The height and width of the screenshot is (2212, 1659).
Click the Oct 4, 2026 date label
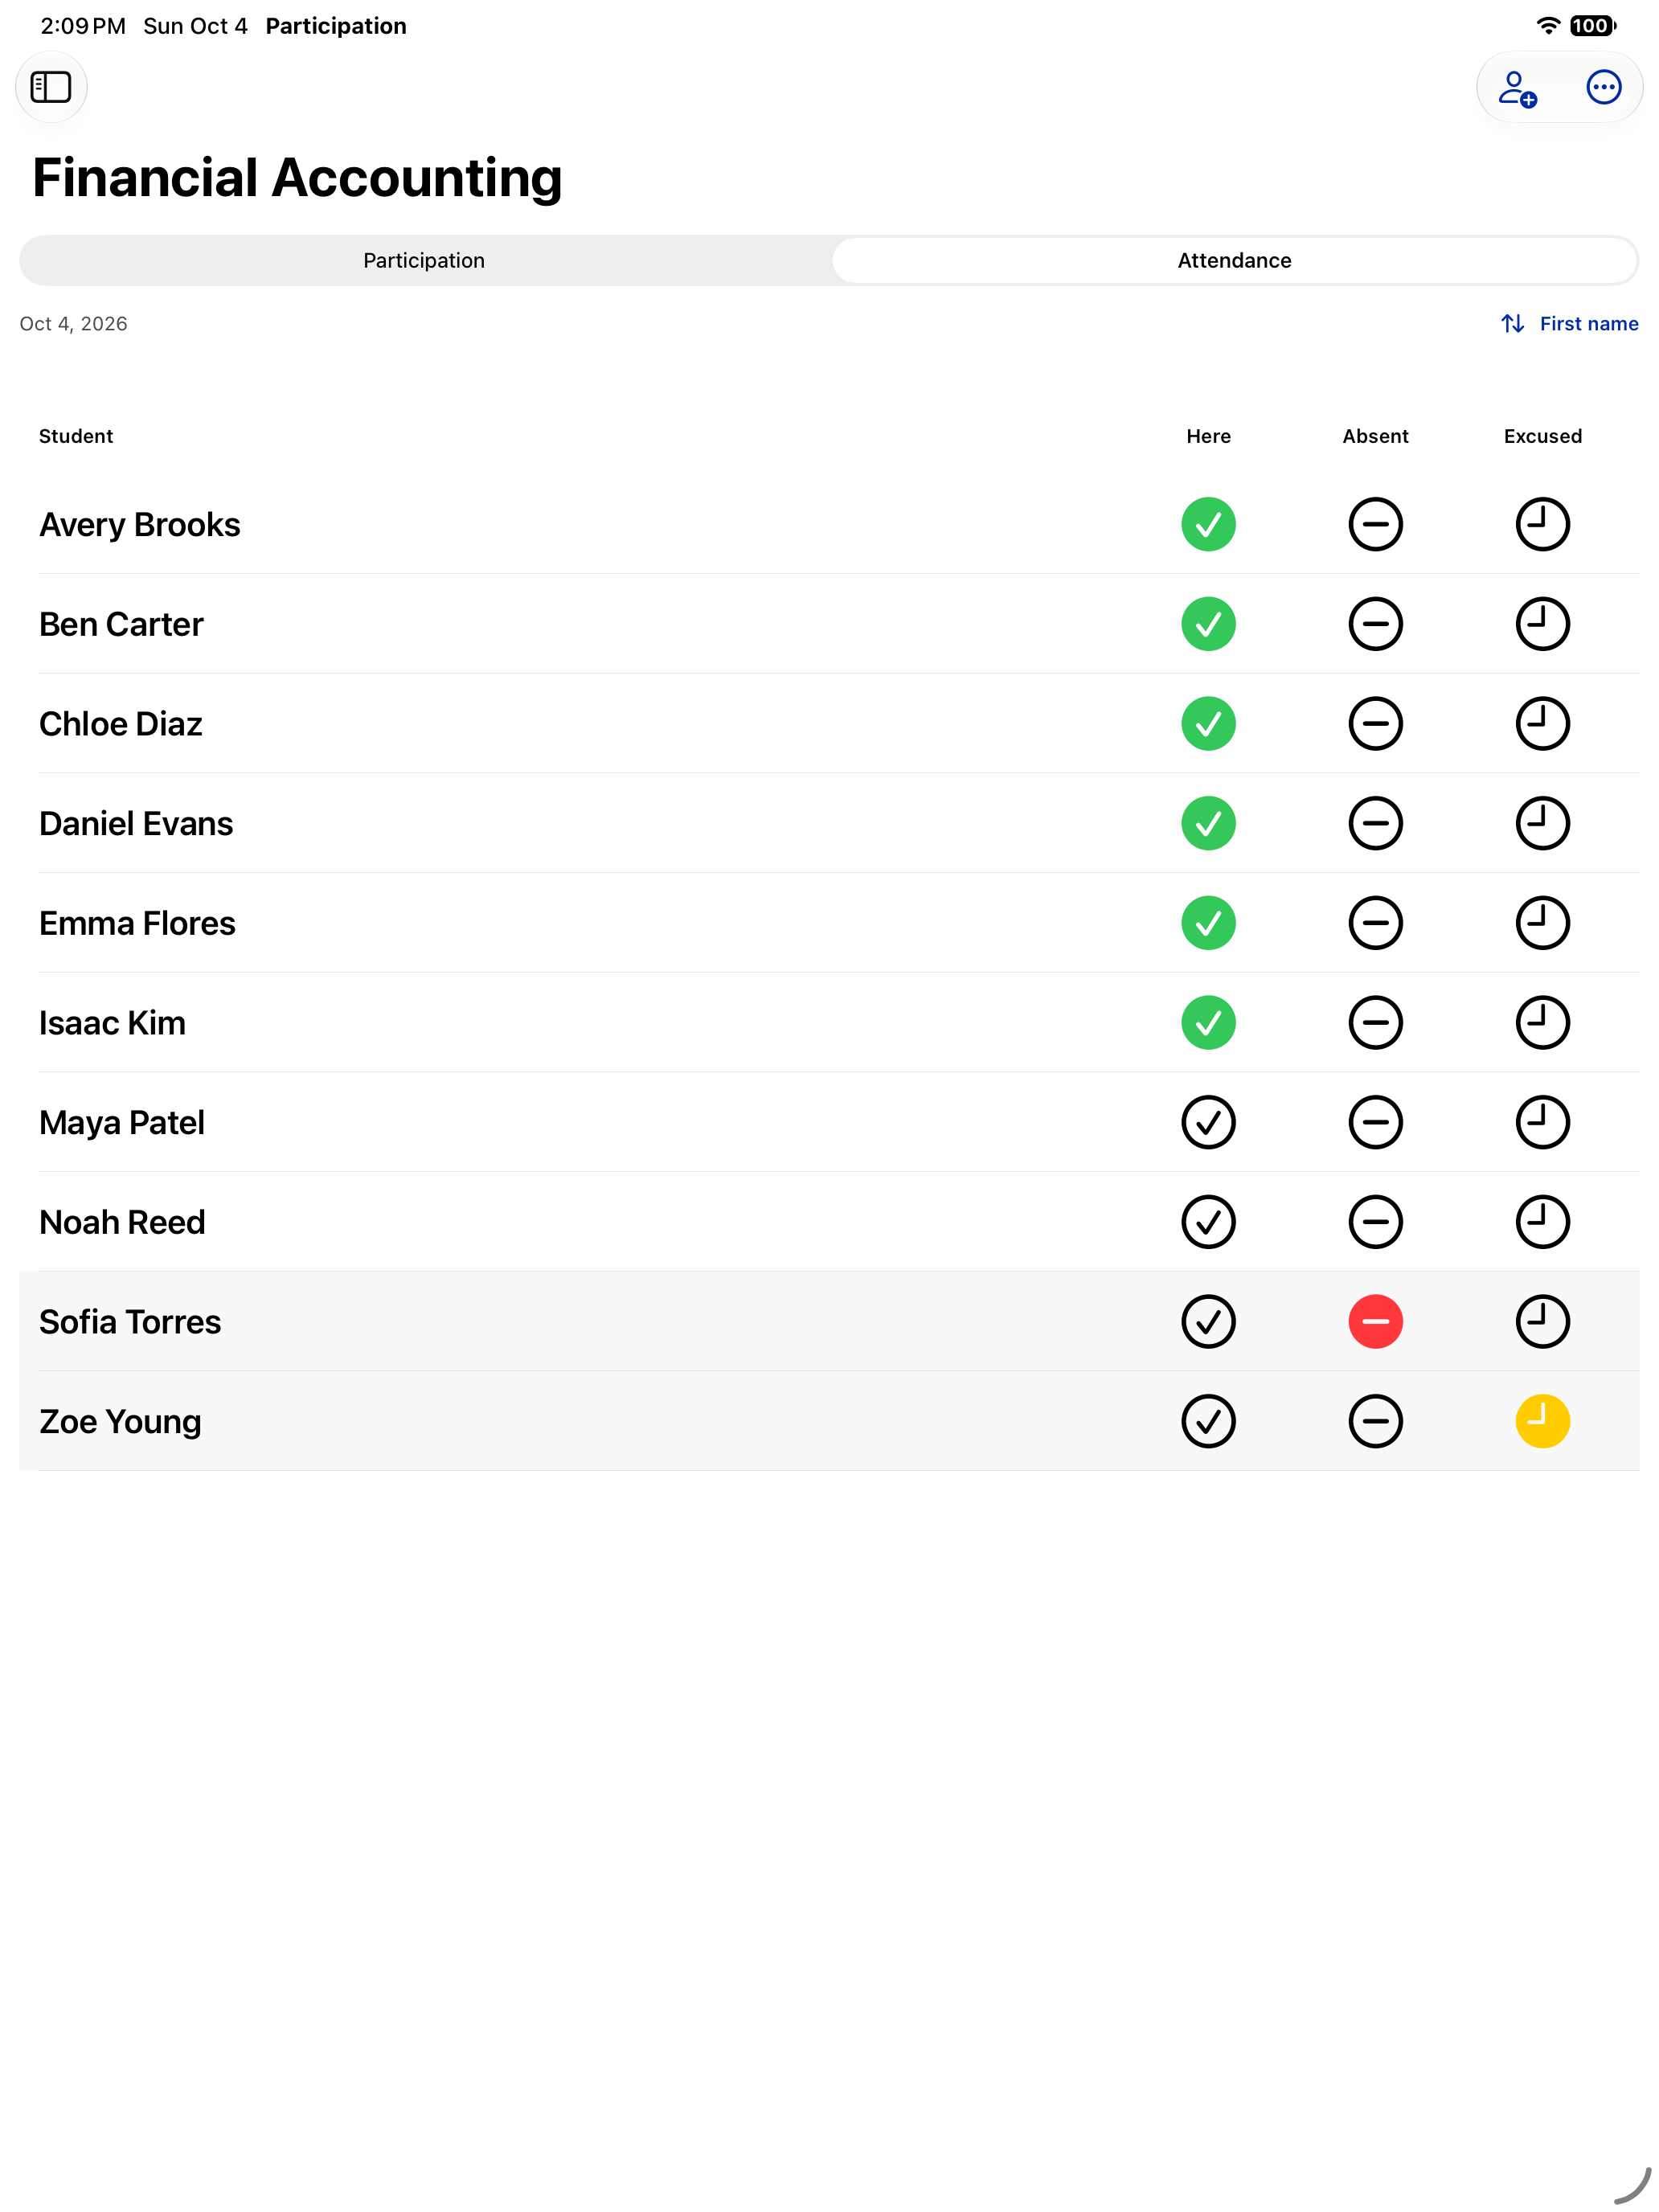[74, 324]
